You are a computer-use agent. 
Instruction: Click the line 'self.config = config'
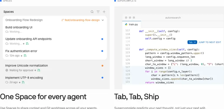tap(160, 39)
